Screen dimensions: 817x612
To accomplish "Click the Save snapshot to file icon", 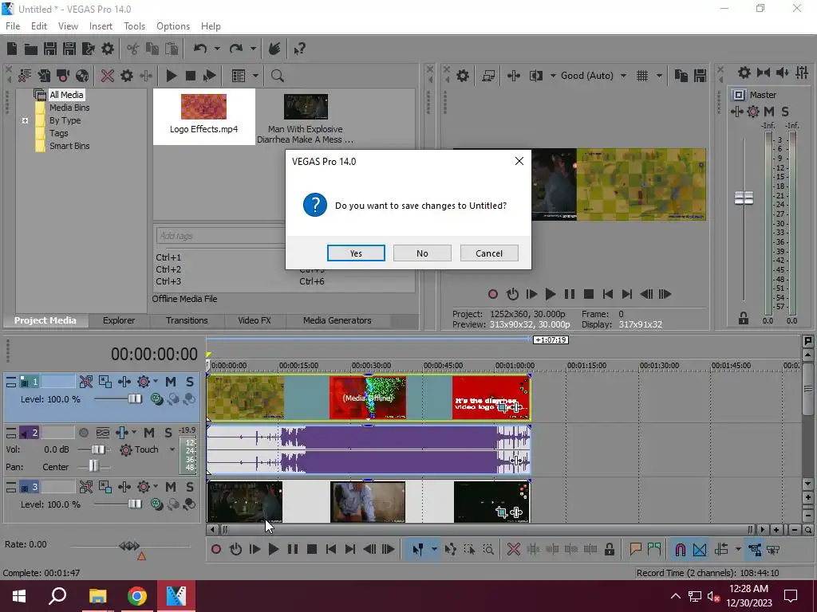I will pos(701,76).
